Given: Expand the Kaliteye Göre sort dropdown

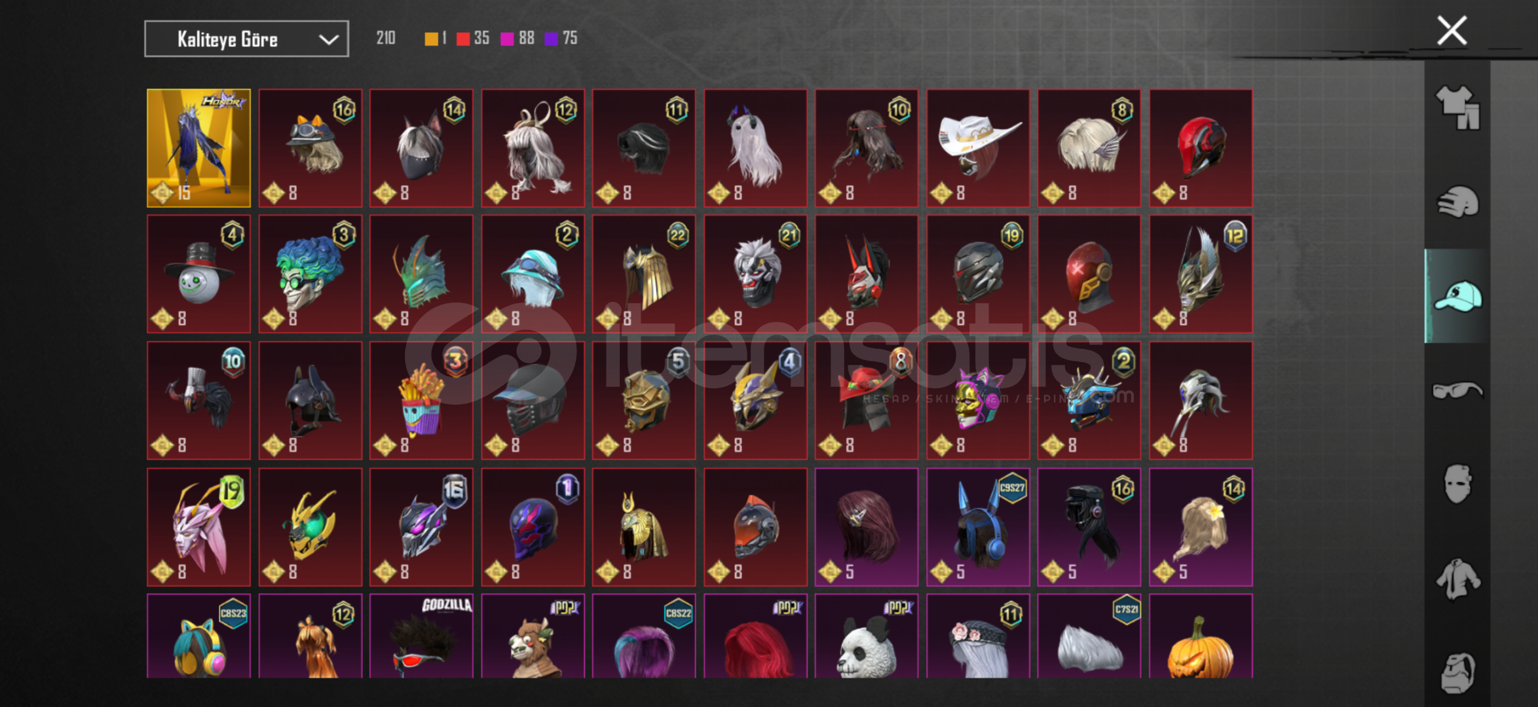Looking at the screenshot, I should click(246, 39).
